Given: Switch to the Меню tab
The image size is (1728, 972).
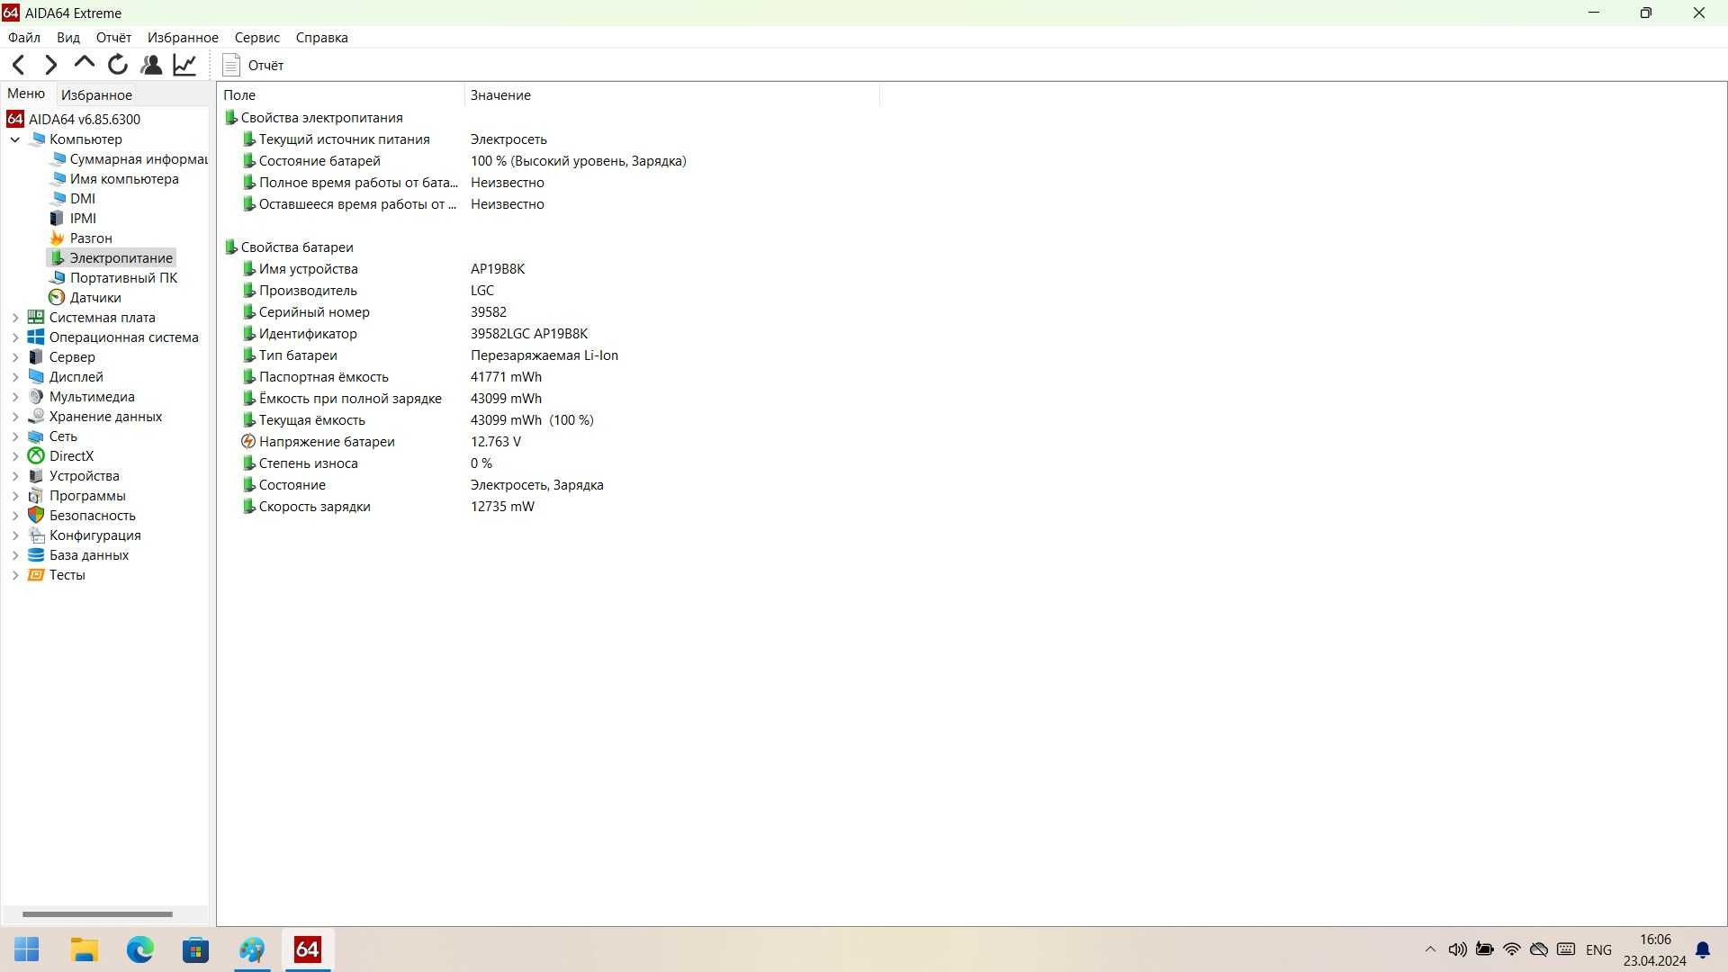Looking at the screenshot, I should click(x=26, y=94).
